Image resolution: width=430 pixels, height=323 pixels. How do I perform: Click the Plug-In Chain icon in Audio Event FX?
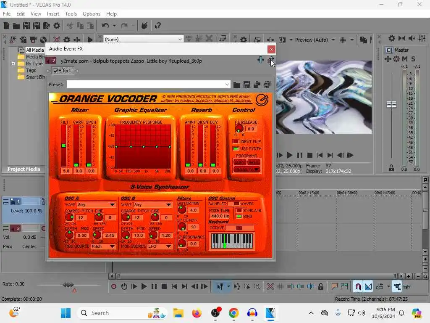pyautogui.click(x=260, y=60)
